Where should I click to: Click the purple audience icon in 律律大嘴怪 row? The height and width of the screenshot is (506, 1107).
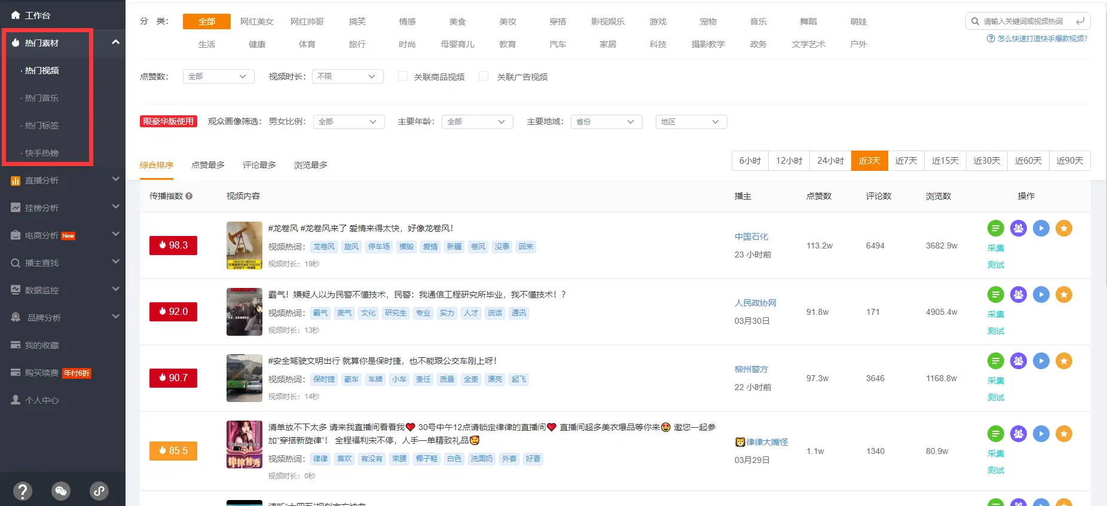(x=1019, y=434)
